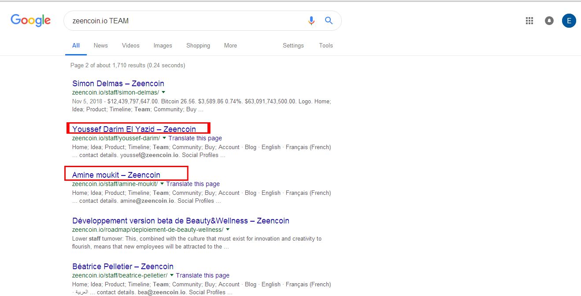Switch to the Videos tab
Screen dimensions: 581x296
[130, 45]
